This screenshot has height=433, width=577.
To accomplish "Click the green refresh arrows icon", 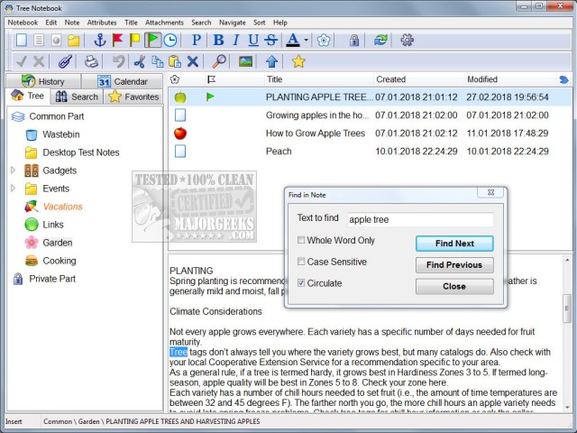I will (x=380, y=40).
